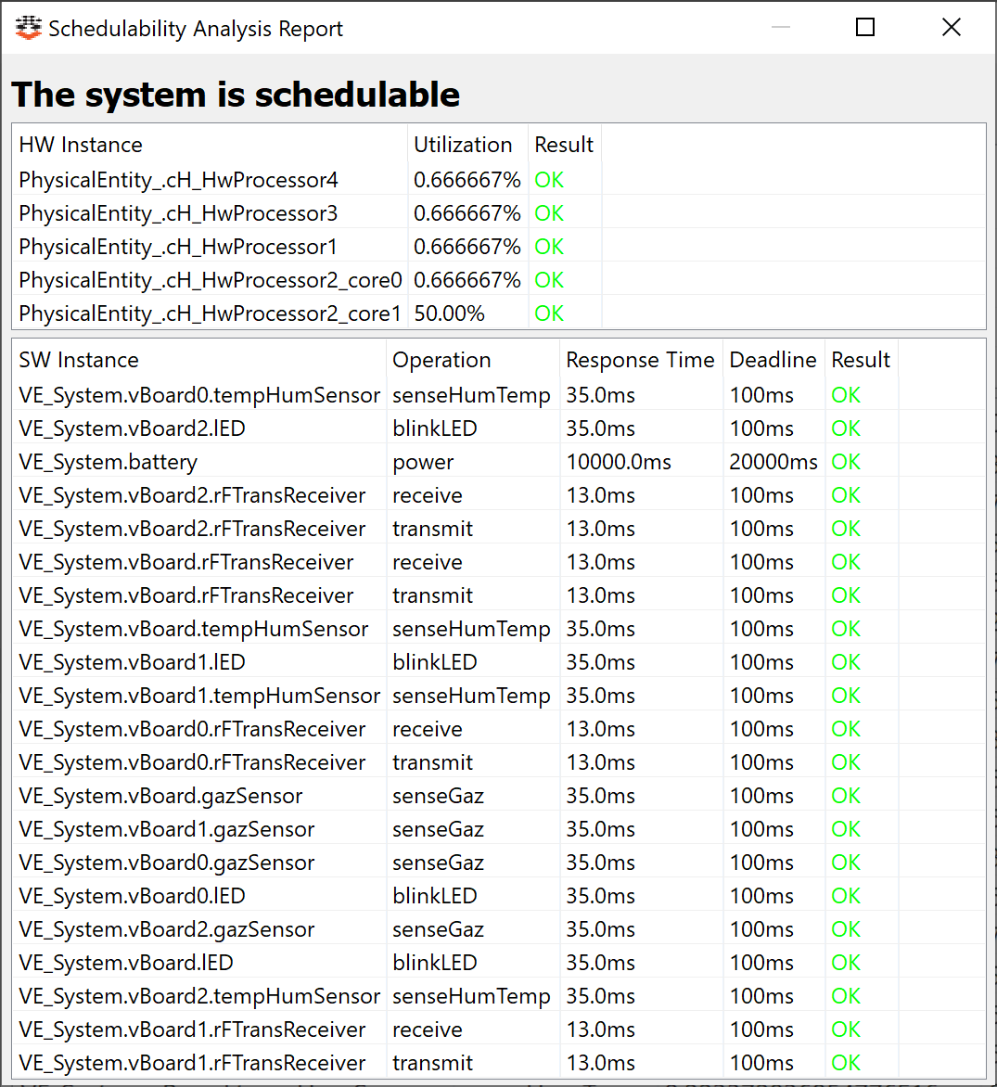997x1087 pixels.
Task: Minimize the report window
Action: [x=781, y=27]
